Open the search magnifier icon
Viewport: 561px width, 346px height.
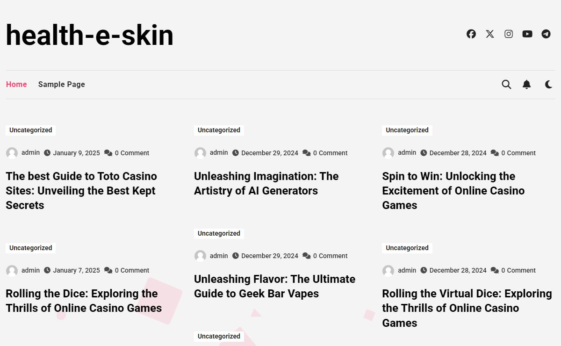point(506,85)
